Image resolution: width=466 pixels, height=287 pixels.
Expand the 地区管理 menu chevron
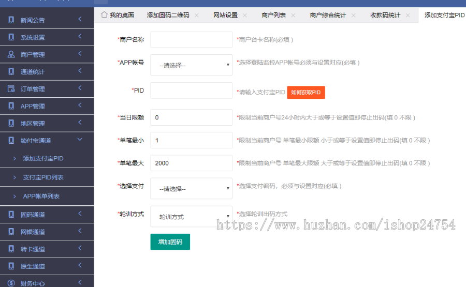click(80, 122)
